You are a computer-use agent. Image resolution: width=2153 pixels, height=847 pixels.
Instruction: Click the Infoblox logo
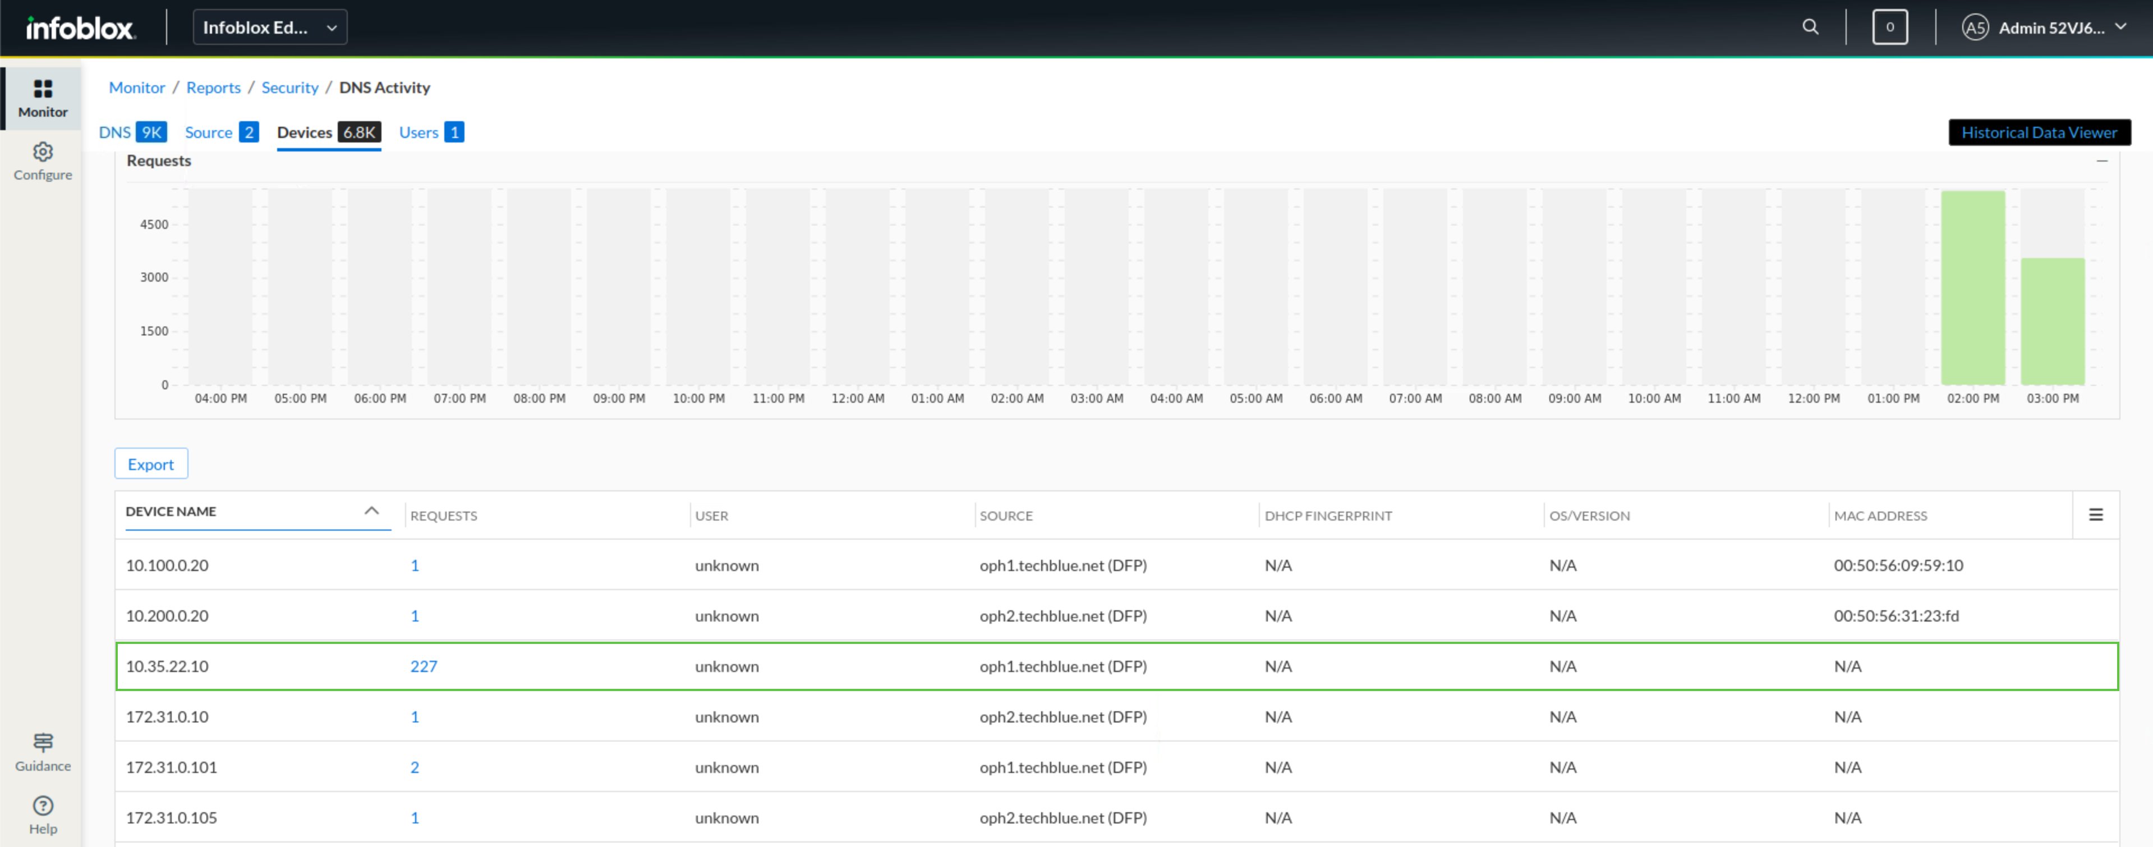(x=80, y=29)
